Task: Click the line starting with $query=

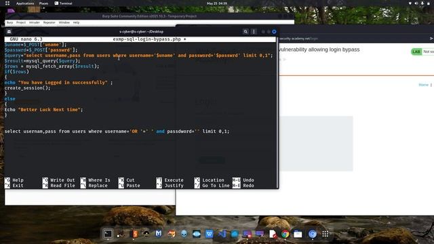Action: (x=138, y=56)
